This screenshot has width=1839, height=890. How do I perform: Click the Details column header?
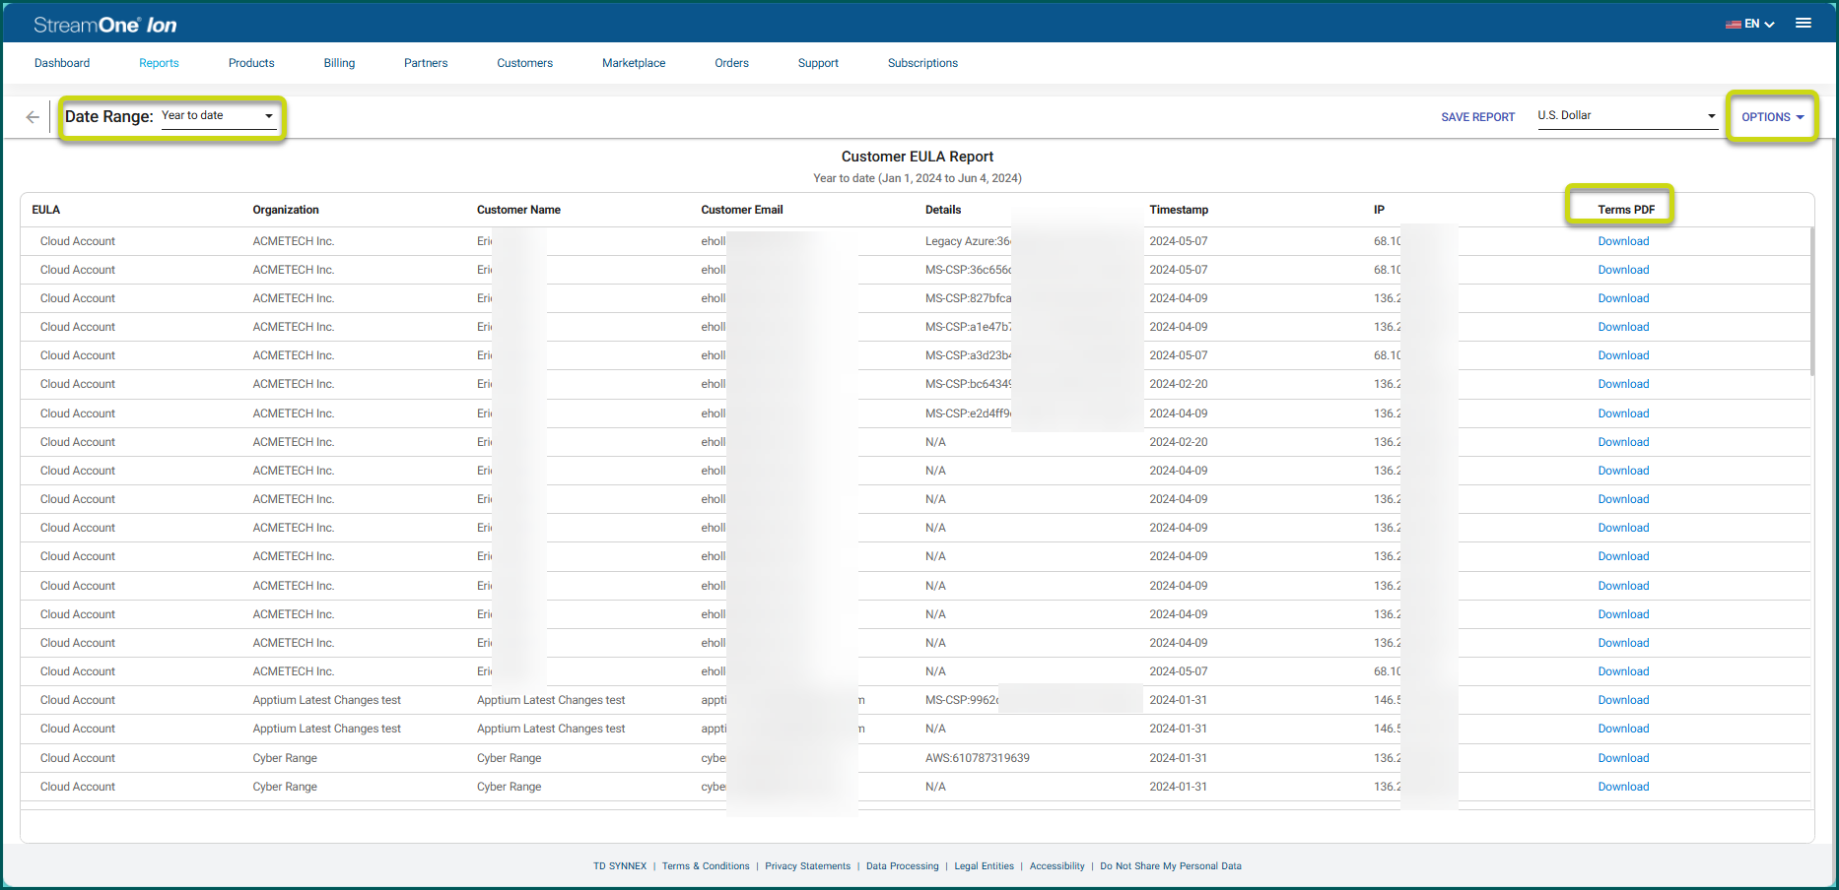(x=943, y=210)
